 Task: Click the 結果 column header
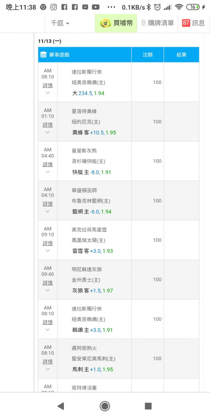tap(181, 55)
